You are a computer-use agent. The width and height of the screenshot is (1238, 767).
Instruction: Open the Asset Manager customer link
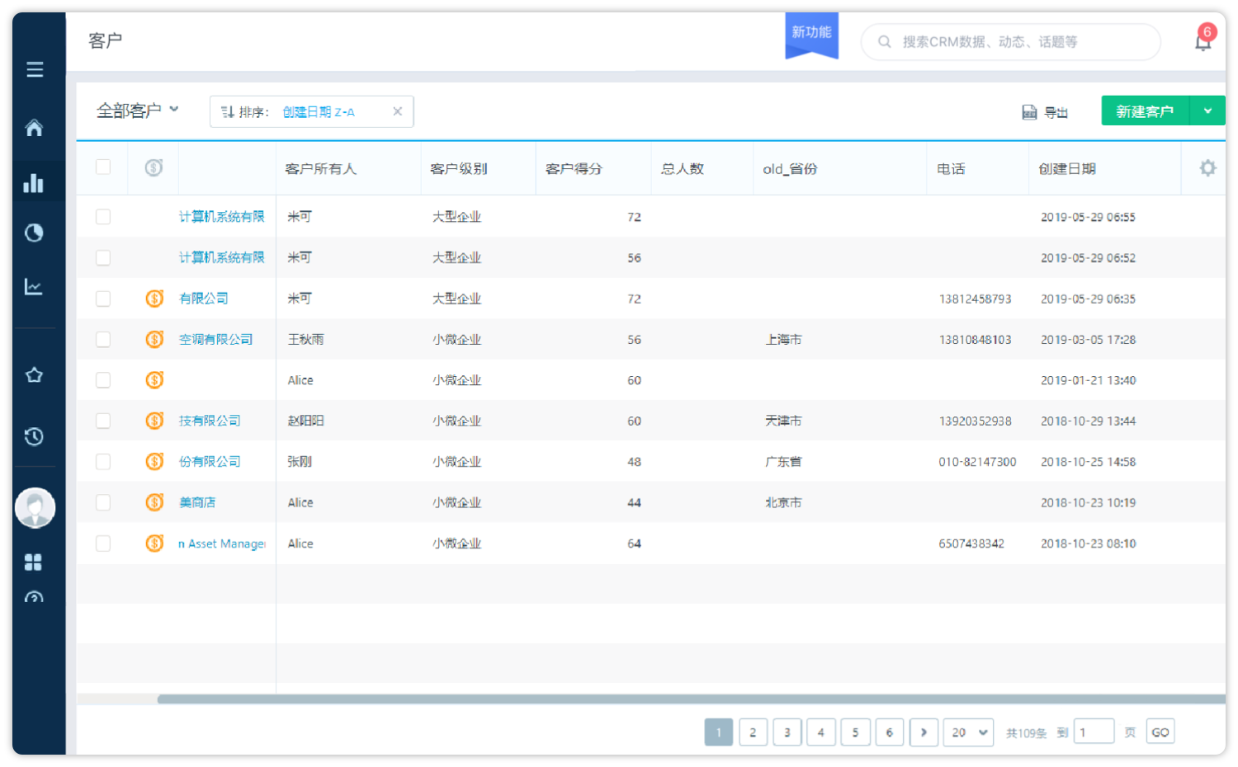click(222, 543)
